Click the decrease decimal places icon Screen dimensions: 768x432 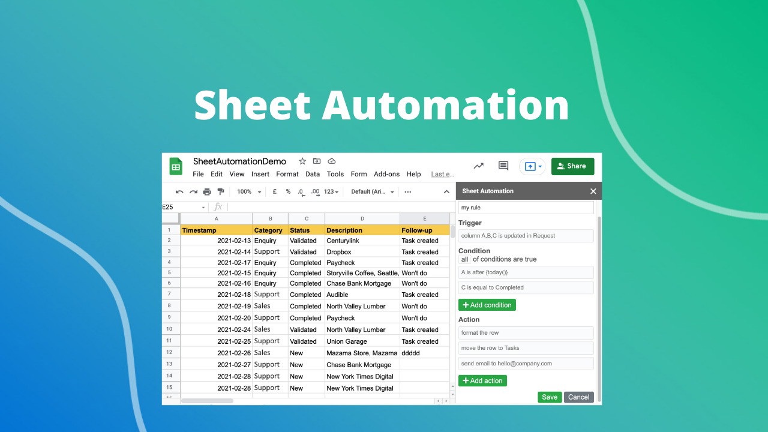[x=301, y=192]
